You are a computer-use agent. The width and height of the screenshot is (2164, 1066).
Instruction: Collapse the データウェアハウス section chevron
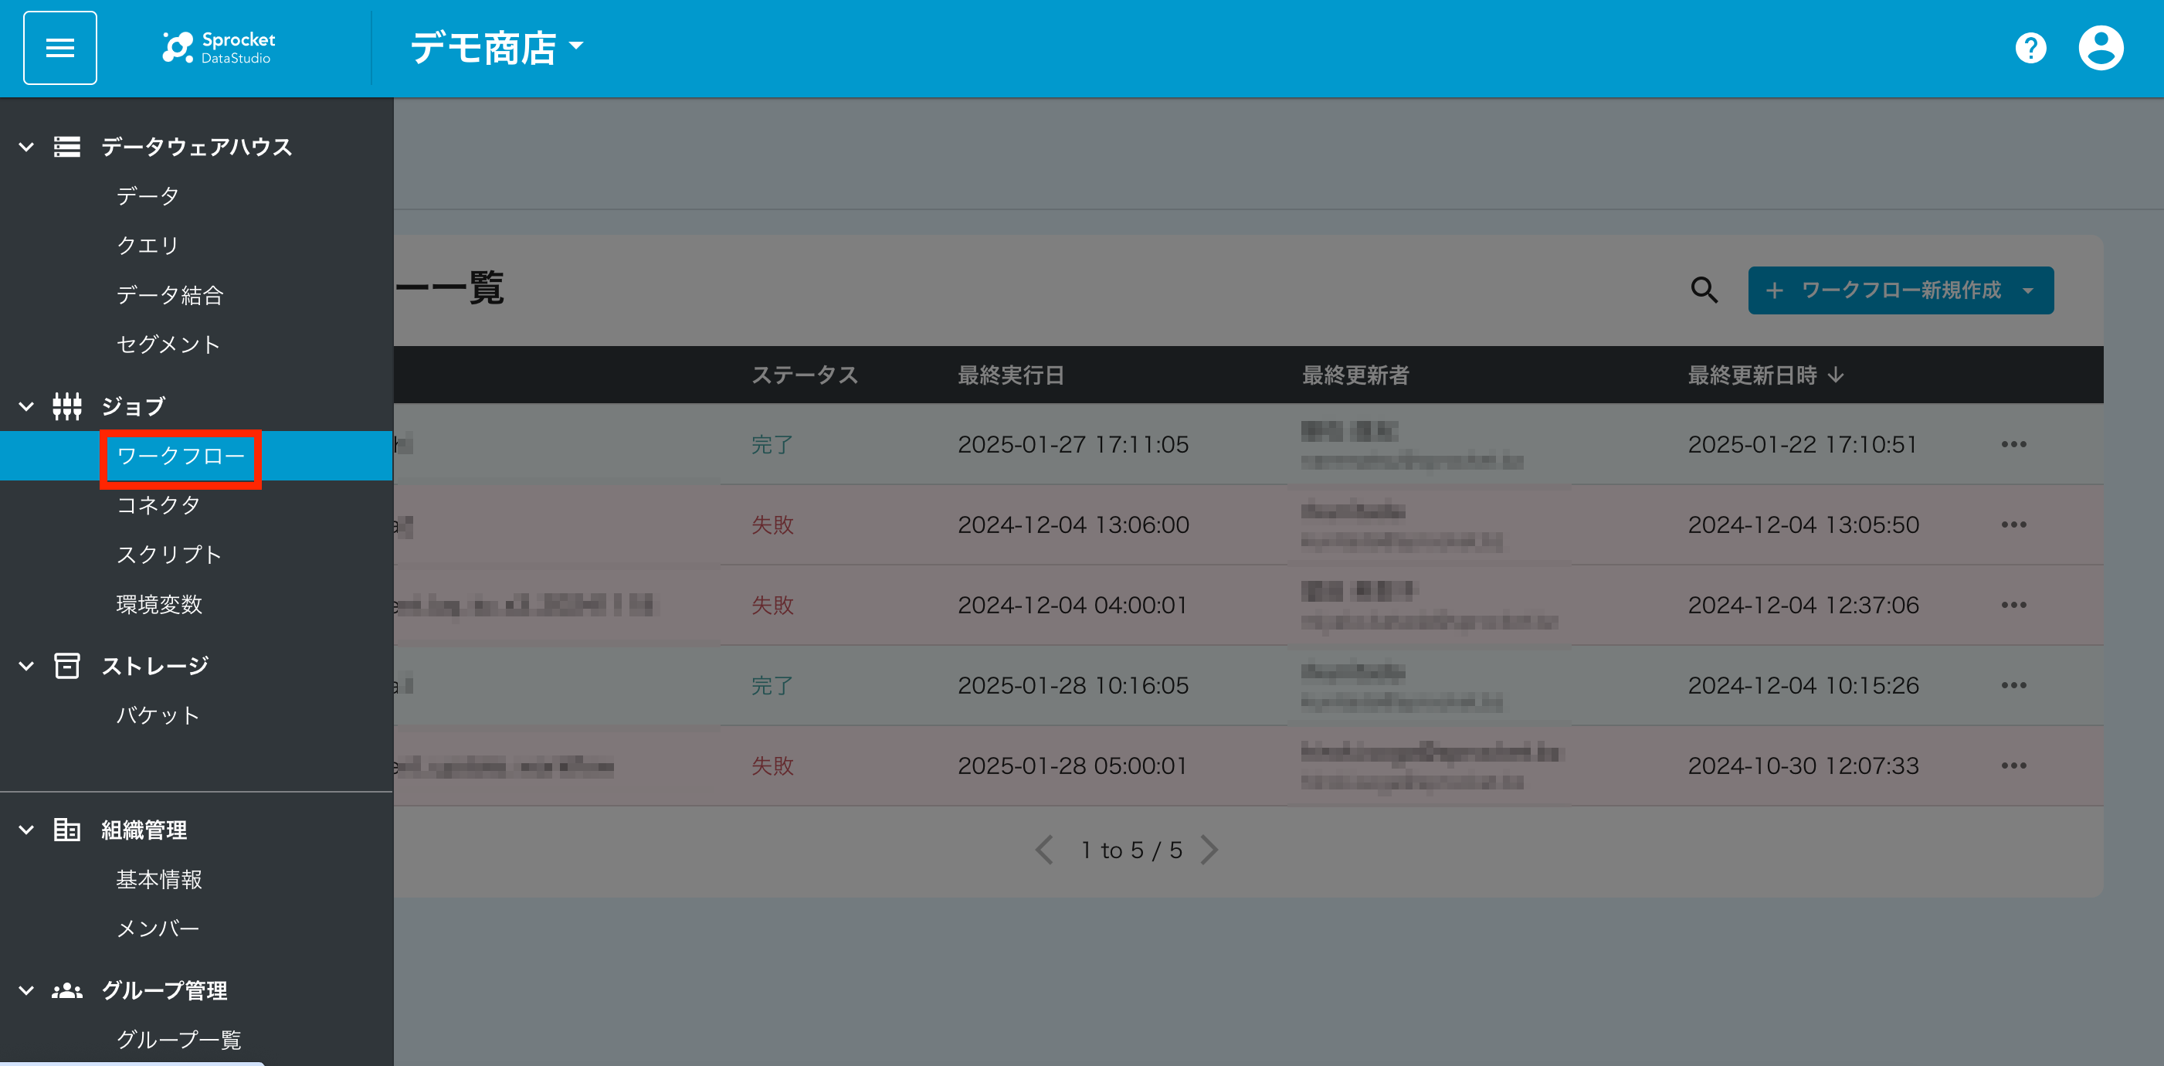pyautogui.click(x=27, y=147)
